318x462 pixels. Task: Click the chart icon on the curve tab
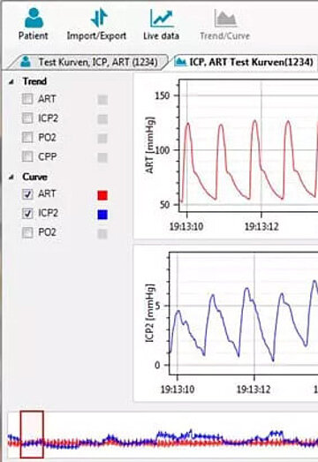tap(180, 62)
